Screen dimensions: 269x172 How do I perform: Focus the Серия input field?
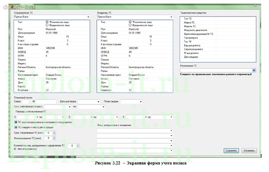coord(25,102)
